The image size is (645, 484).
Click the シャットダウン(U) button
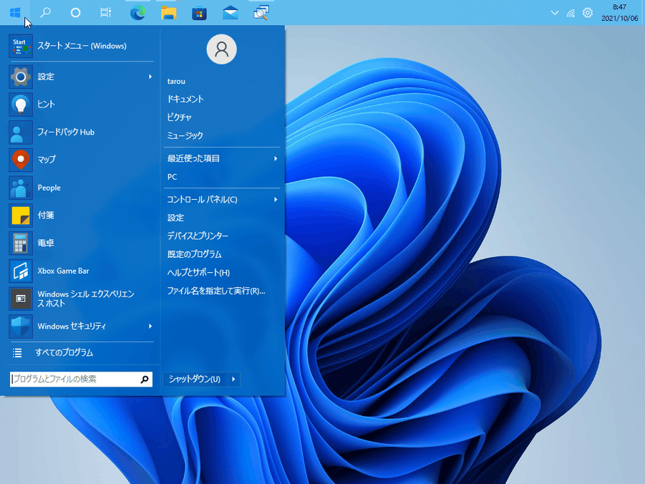(x=195, y=379)
